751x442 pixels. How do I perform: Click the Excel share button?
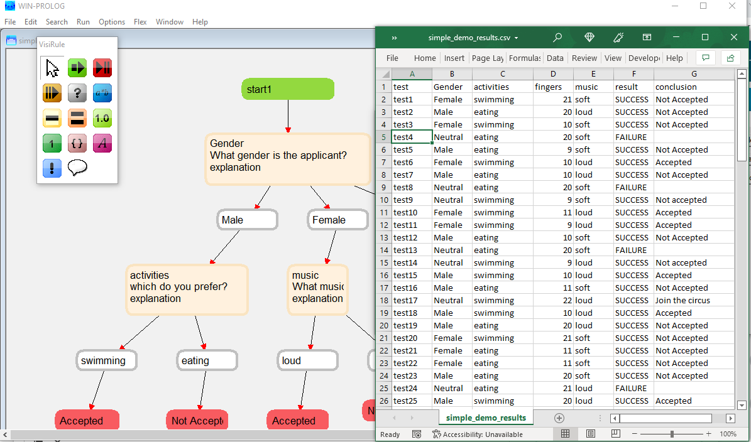pyautogui.click(x=730, y=58)
